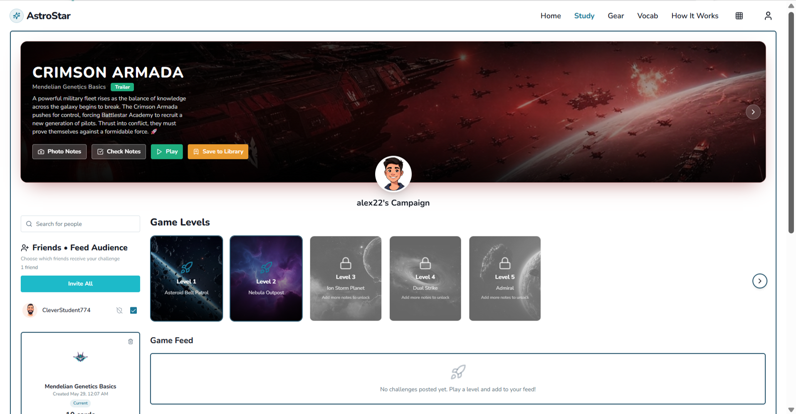Screen dimensions: 796x414
Task: Click the Photo Notes button
Action: click(59, 152)
